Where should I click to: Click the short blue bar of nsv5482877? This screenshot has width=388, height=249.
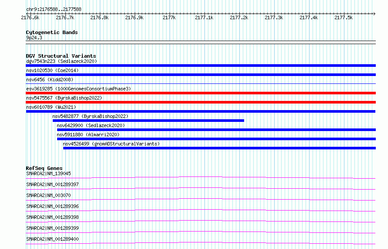pos(149,121)
